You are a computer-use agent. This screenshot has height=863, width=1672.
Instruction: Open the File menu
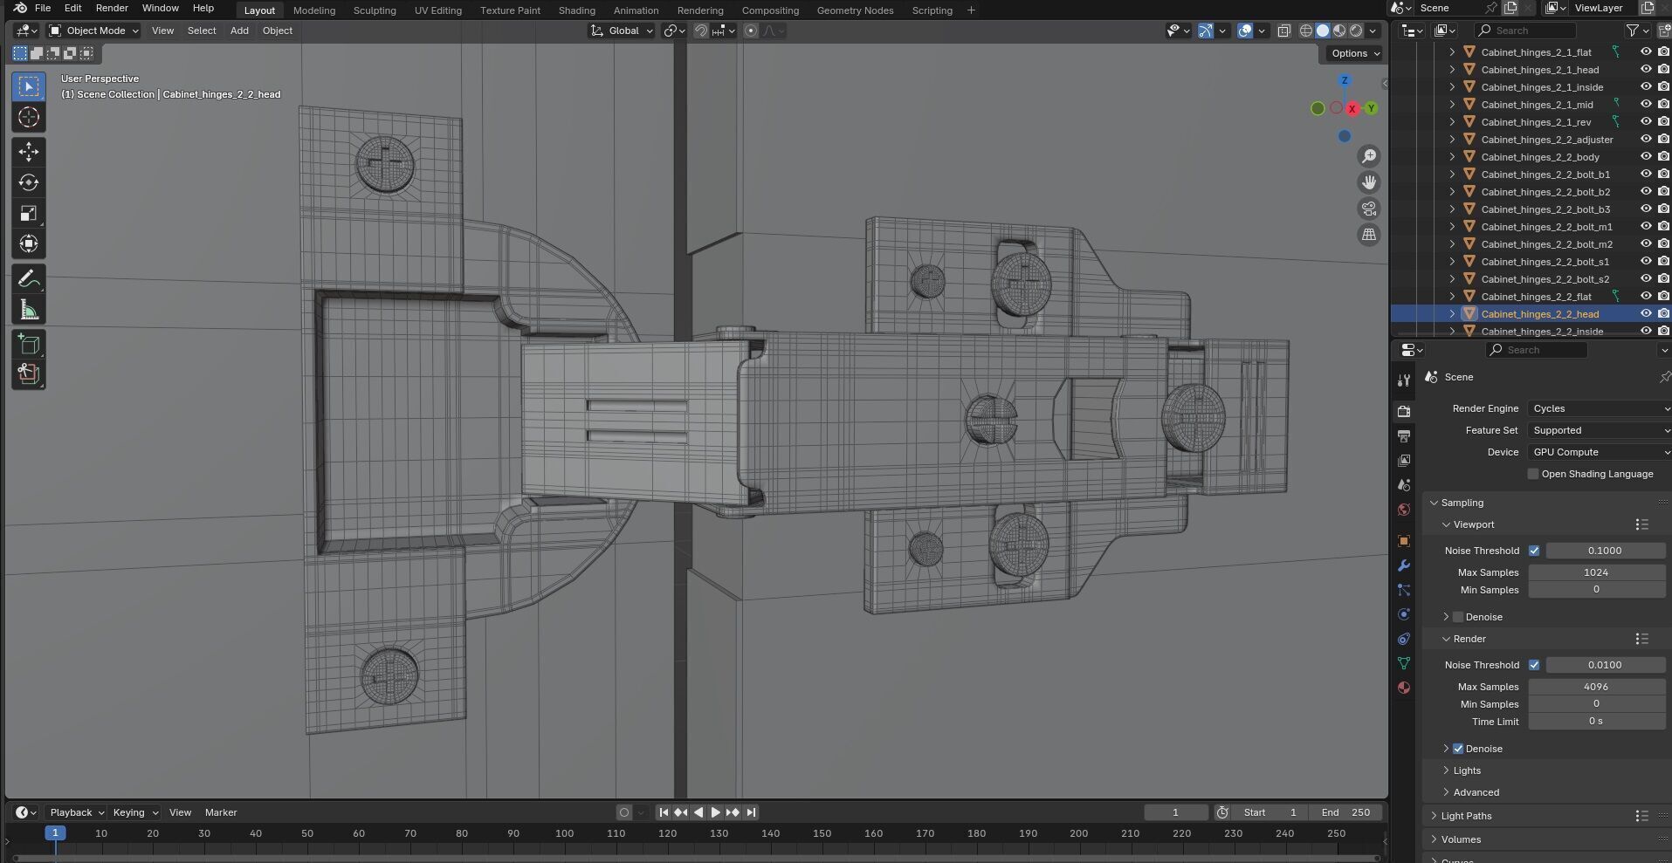(42, 8)
